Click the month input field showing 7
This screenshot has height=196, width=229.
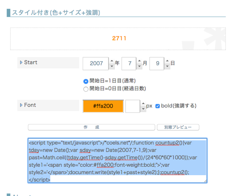[x=129, y=64]
